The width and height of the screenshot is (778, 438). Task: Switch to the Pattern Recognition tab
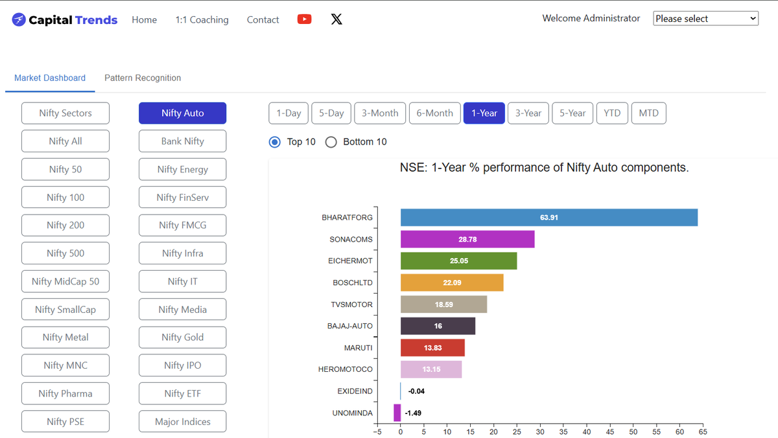[143, 78]
